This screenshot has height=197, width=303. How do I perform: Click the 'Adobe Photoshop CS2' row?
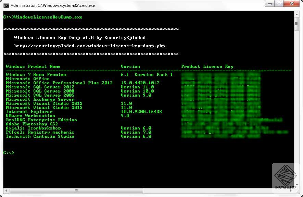click(32, 124)
